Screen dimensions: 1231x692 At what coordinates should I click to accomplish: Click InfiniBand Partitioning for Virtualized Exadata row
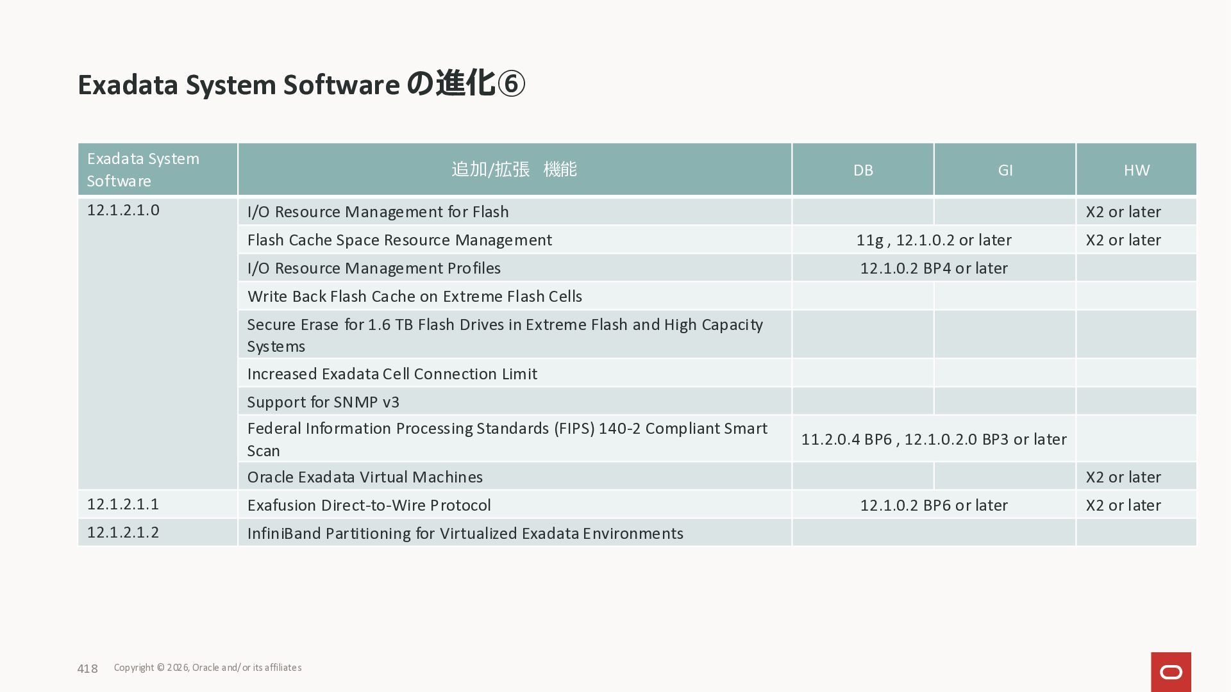click(x=465, y=534)
